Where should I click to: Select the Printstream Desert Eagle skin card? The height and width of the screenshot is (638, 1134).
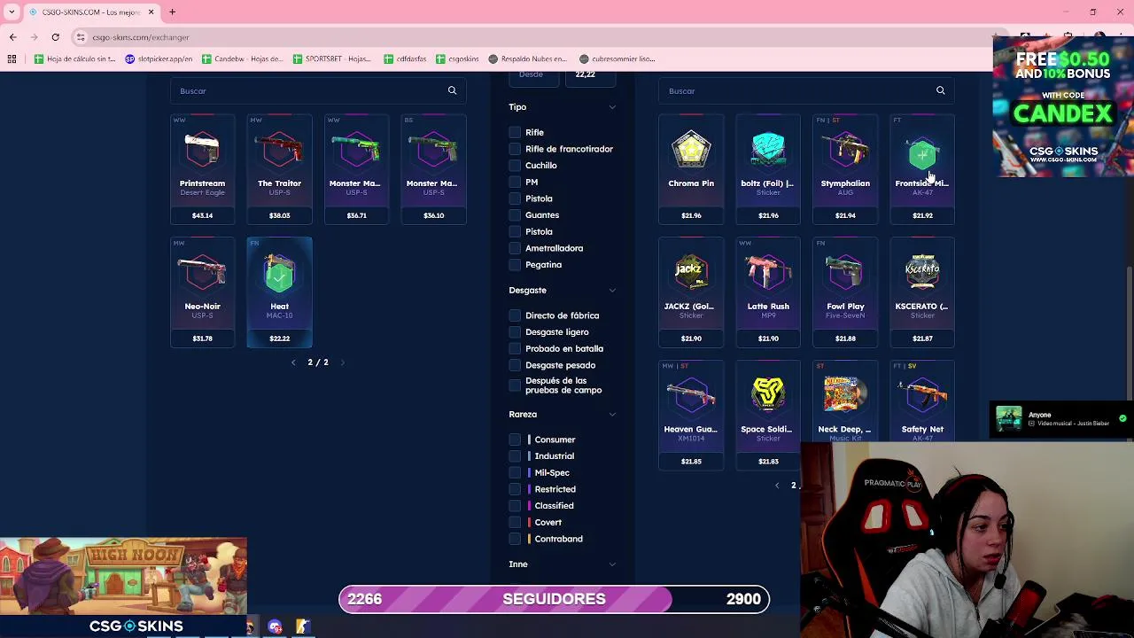[x=202, y=169]
